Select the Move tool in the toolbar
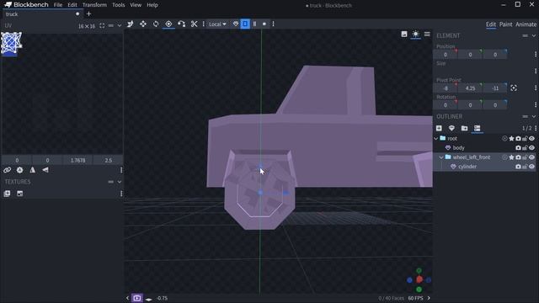This screenshot has width=539, height=303. pyautogui.click(x=143, y=24)
